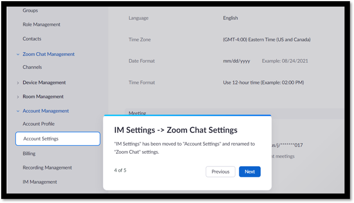Viewport: 354px width, 203px height.
Task: Expand Device Management chevron arrow
Action: point(18,83)
